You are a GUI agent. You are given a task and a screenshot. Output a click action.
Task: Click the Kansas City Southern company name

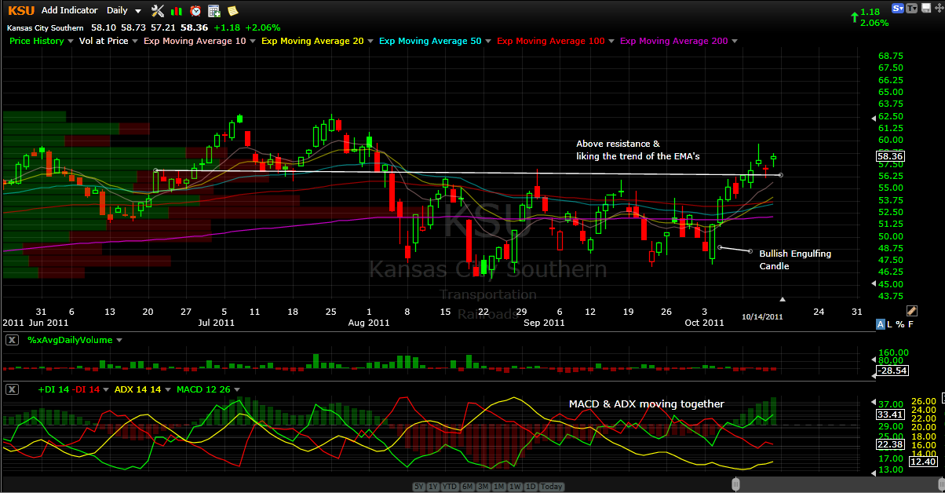46,27
